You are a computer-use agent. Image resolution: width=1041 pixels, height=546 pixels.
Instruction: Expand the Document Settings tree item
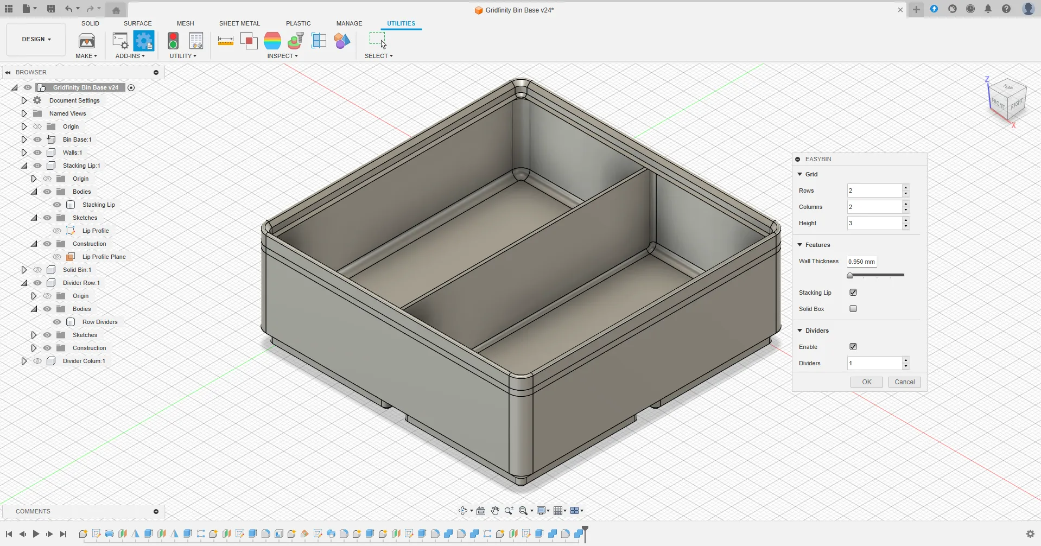point(24,100)
